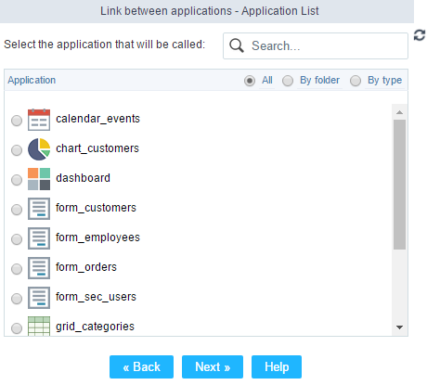This screenshot has height=385, width=427.
Task: Click the grid_categories grid icon
Action: click(39, 326)
